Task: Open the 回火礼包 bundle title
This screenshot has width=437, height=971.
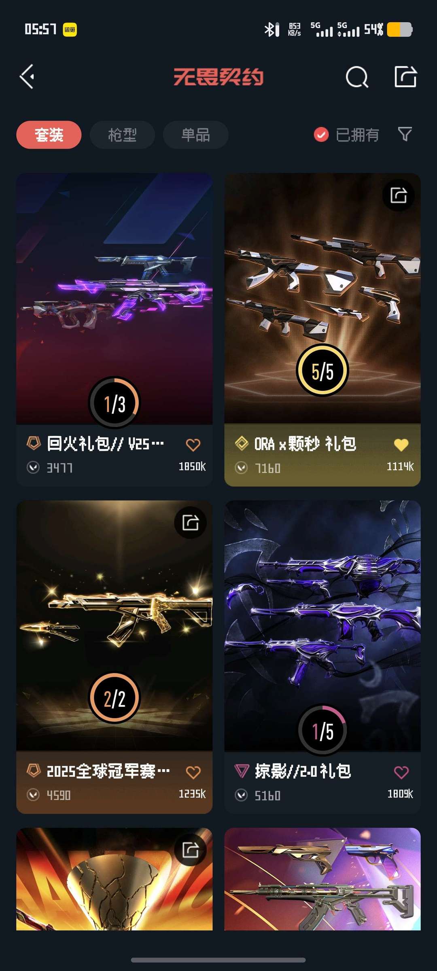Action: point(105,444)
